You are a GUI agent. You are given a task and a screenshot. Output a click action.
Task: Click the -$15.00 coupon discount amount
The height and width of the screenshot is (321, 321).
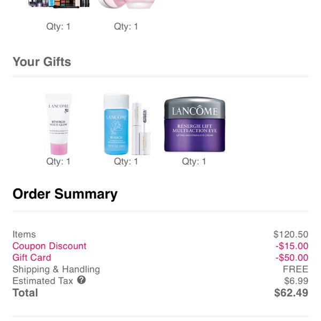[292, 246]
